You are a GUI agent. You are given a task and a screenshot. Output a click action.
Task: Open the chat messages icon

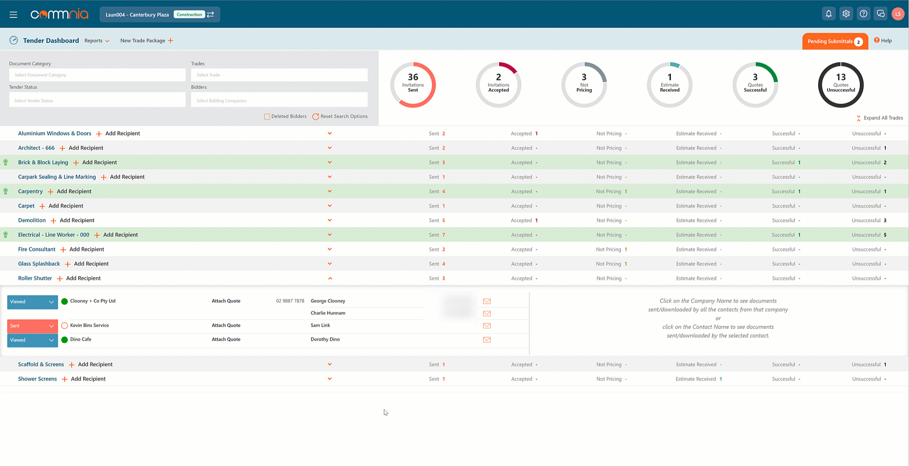pyautogui.click(x=881, y=13)
